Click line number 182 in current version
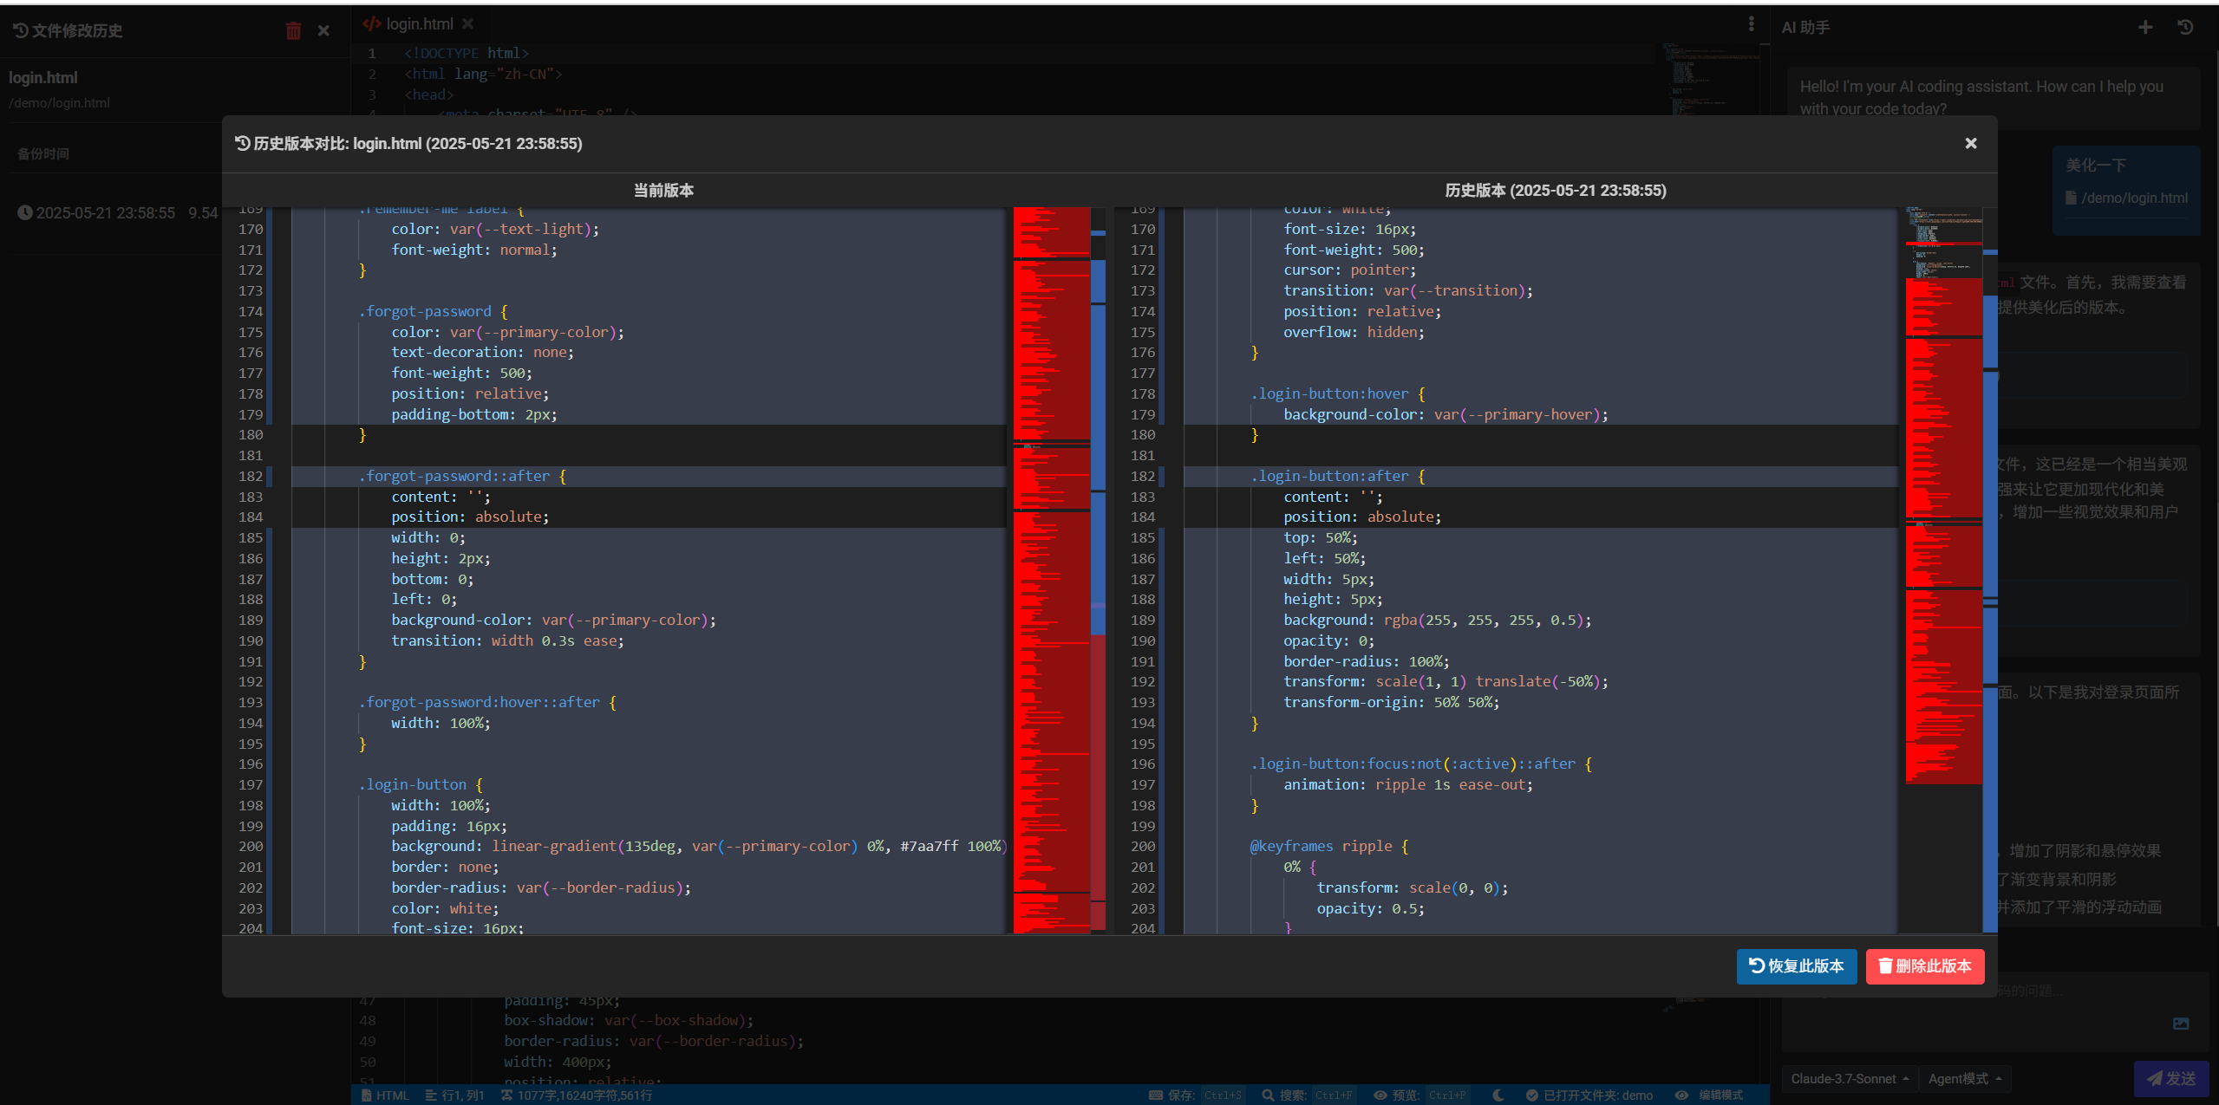2219x1105 pixels. click(x=251, y=476)
